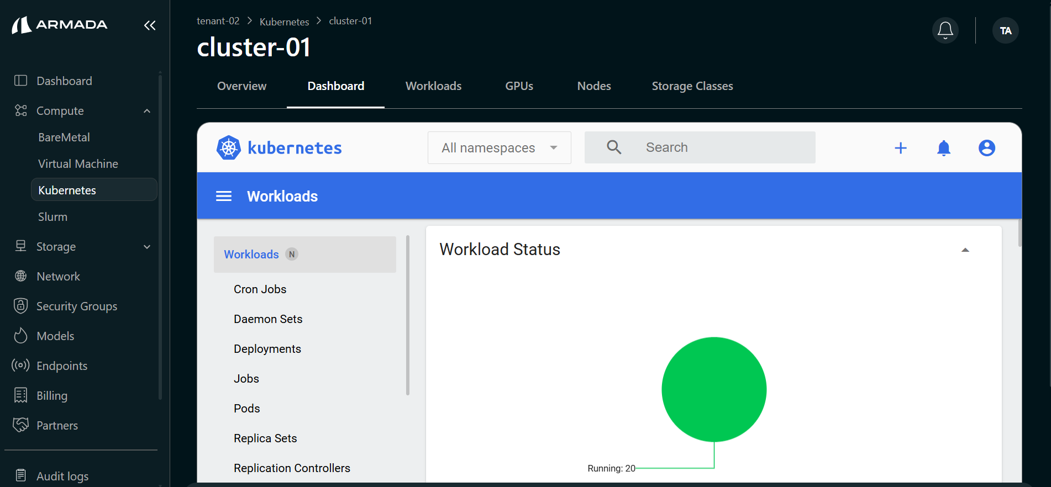This screenshot has width=1051, height=487.
Task: Switch to the Workloads tab
Action: (x=434, y=86)
